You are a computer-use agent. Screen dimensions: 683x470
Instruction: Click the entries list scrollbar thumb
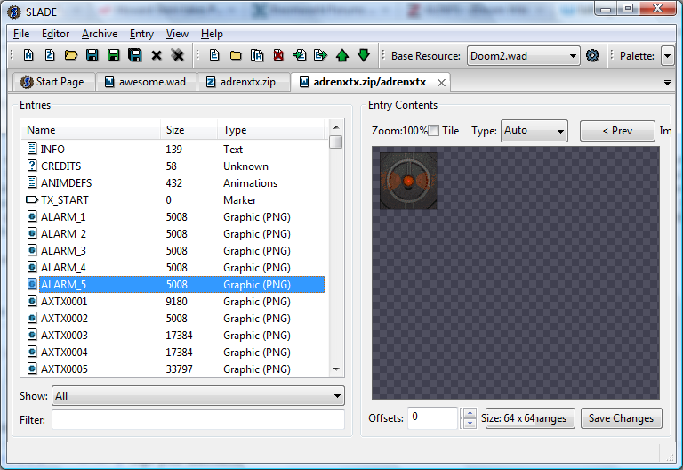(x=336, y=142)
